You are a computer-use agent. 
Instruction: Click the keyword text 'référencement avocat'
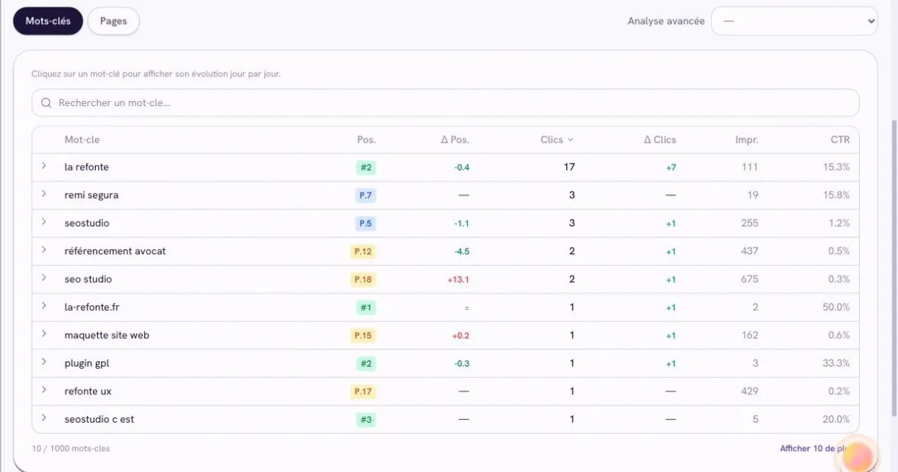[115, 251]
